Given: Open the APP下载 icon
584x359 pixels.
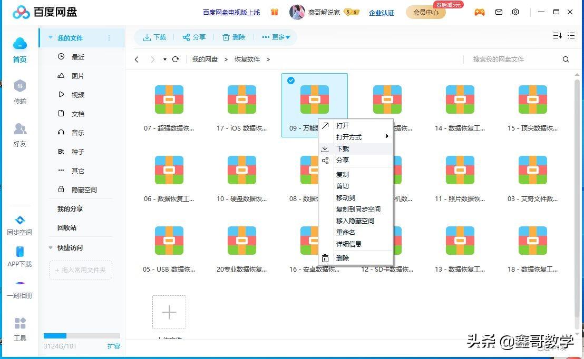Looking at the screenshot, I should (x=20, y=252).
